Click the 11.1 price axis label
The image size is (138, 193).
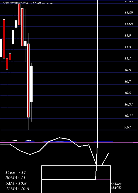(x=128, y=58)
